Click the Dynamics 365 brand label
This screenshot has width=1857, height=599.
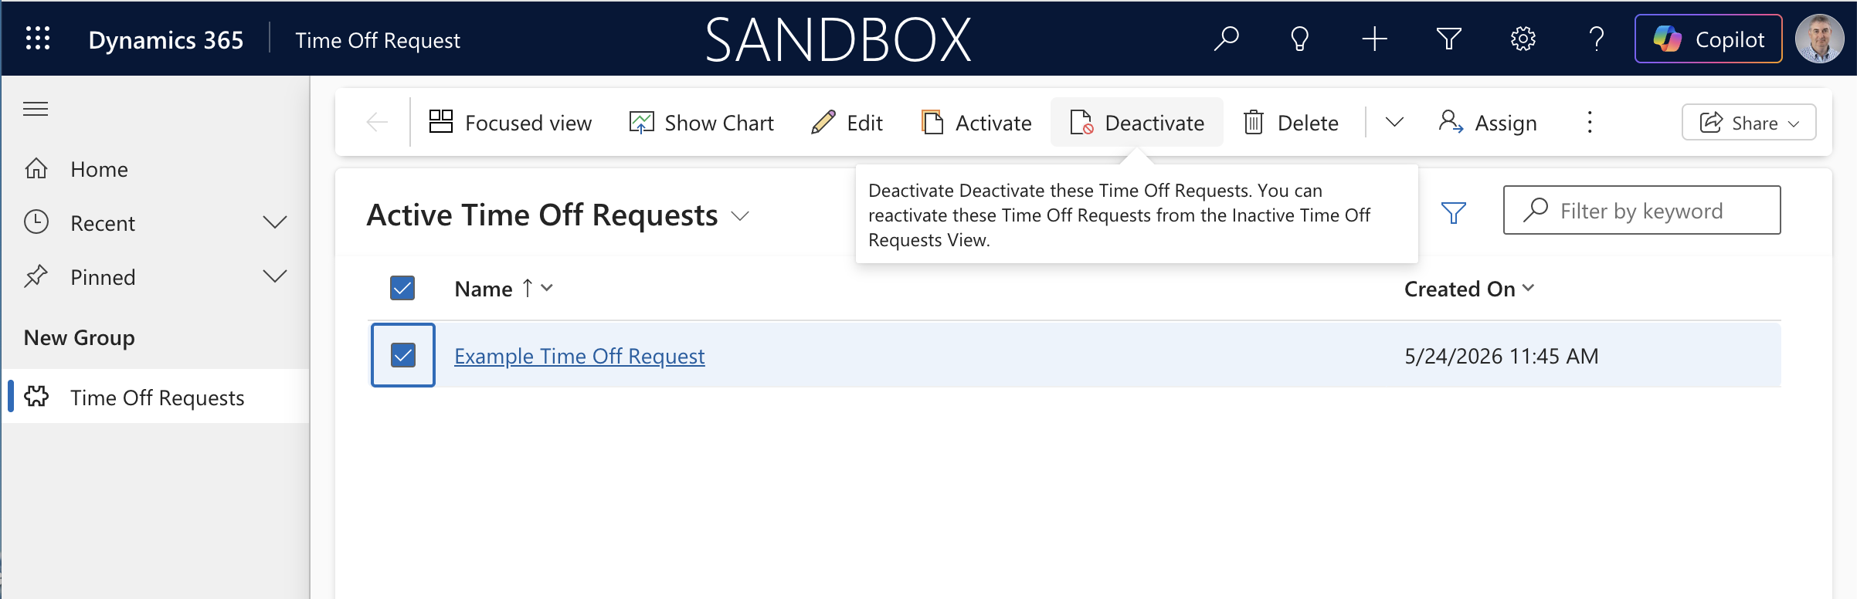click(165, 39)
